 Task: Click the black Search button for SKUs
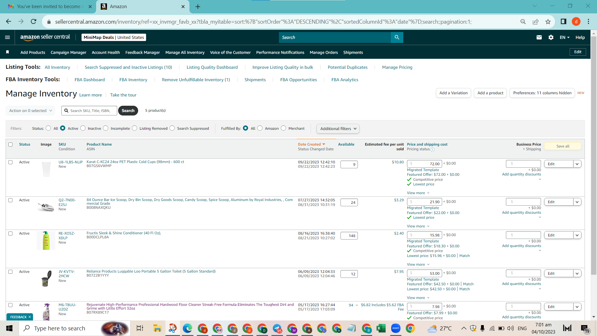pyautogui.click(x=128, y=110)
